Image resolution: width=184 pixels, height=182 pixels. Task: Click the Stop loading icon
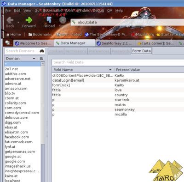[63, 20]
